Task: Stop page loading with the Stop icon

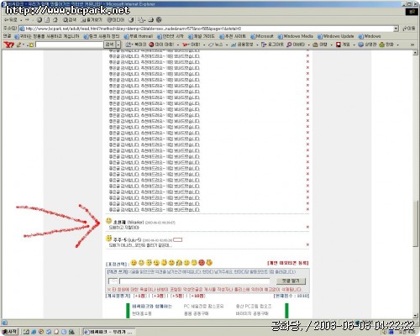Action: tap(39, 20)
